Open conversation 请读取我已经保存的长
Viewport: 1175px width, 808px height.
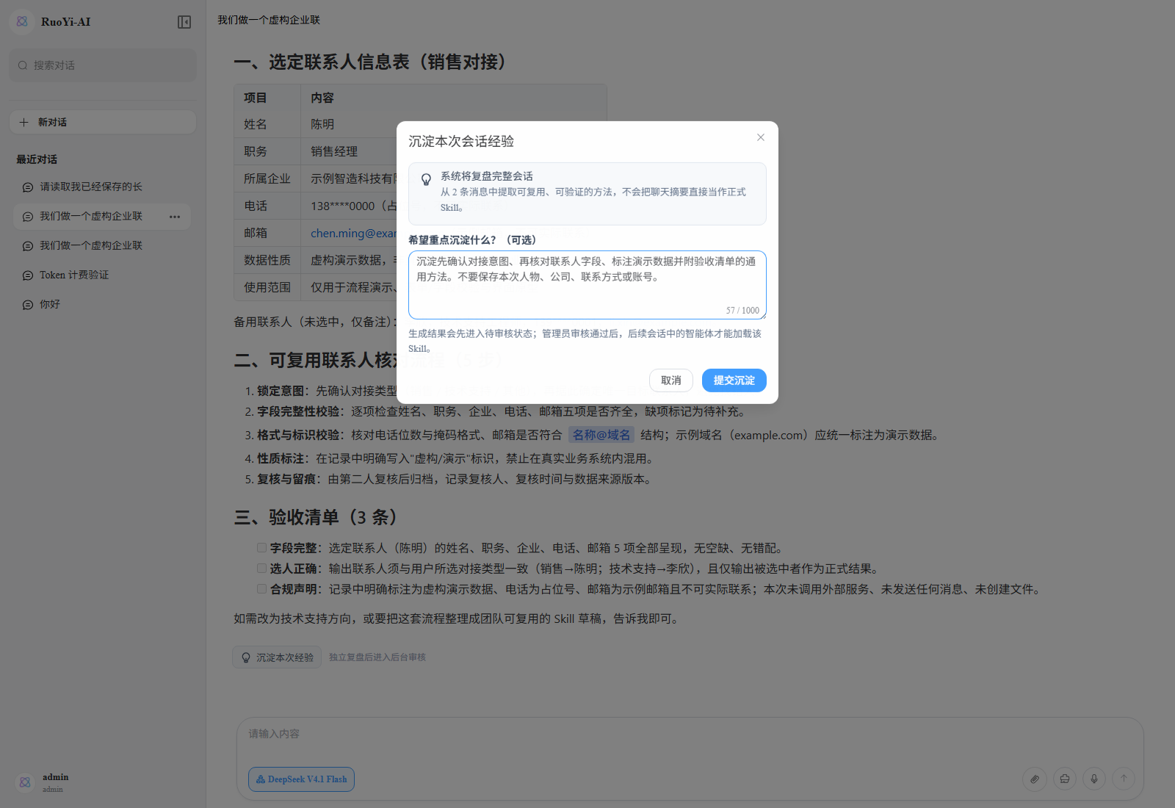[x=102, y=187]
